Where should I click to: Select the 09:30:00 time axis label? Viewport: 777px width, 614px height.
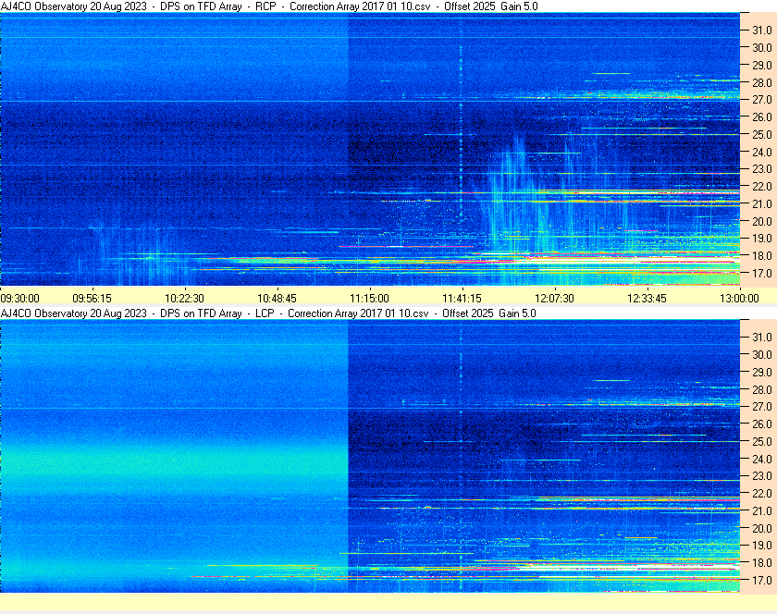pyautogui.click(x=19, y=299)
